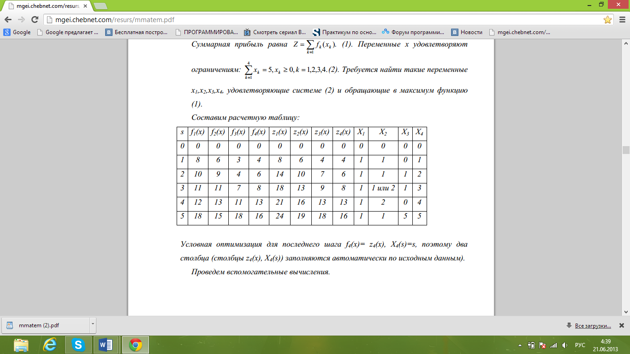
Task: Click the Chrome taskbar icon
Action: 135,345
